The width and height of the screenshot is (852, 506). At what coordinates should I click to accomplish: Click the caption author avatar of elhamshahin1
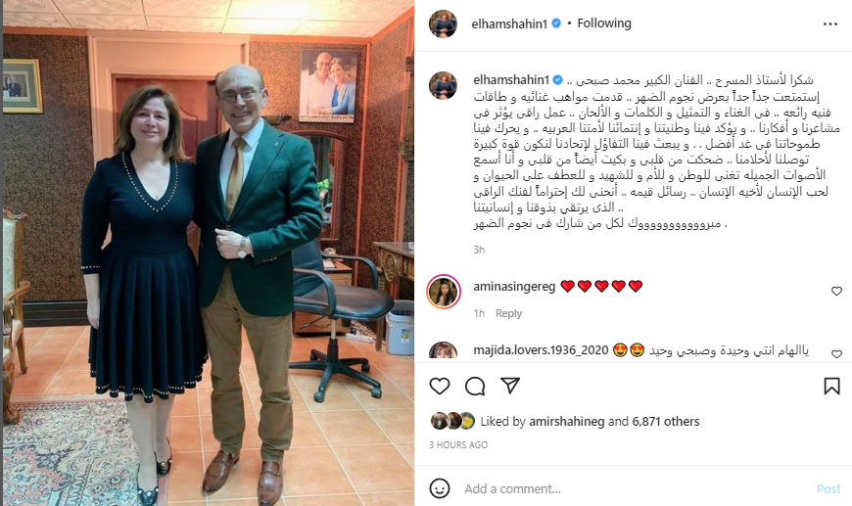click(x=443, y=85)
